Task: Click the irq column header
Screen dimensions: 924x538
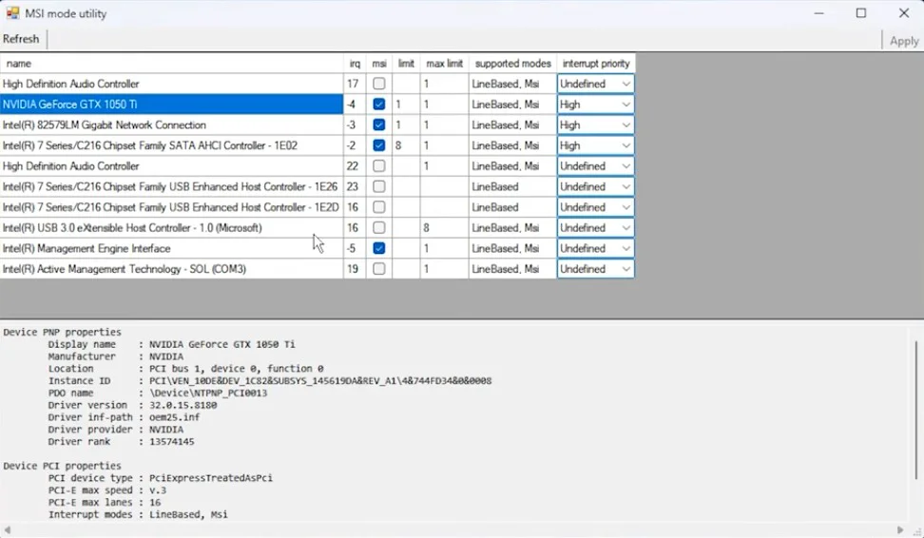Action: click(x=355, y=64)
